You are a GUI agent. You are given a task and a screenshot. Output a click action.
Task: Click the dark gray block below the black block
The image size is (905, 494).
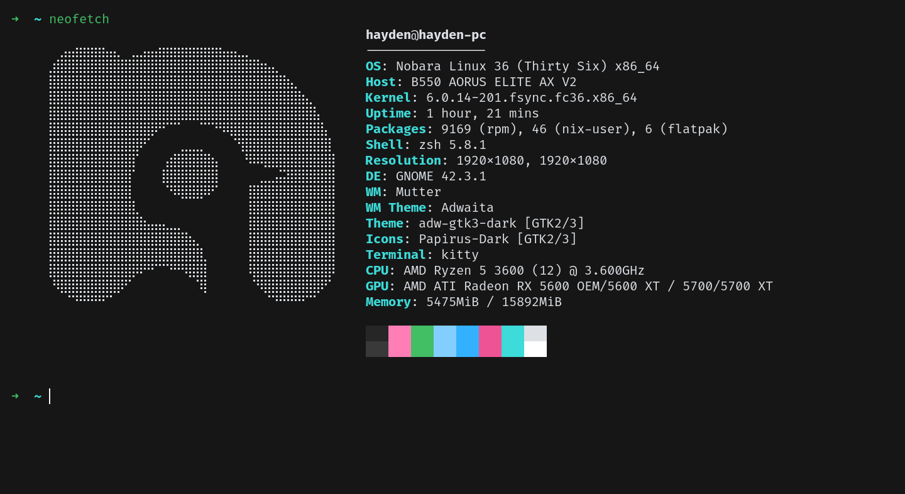(x=377, y=349)
